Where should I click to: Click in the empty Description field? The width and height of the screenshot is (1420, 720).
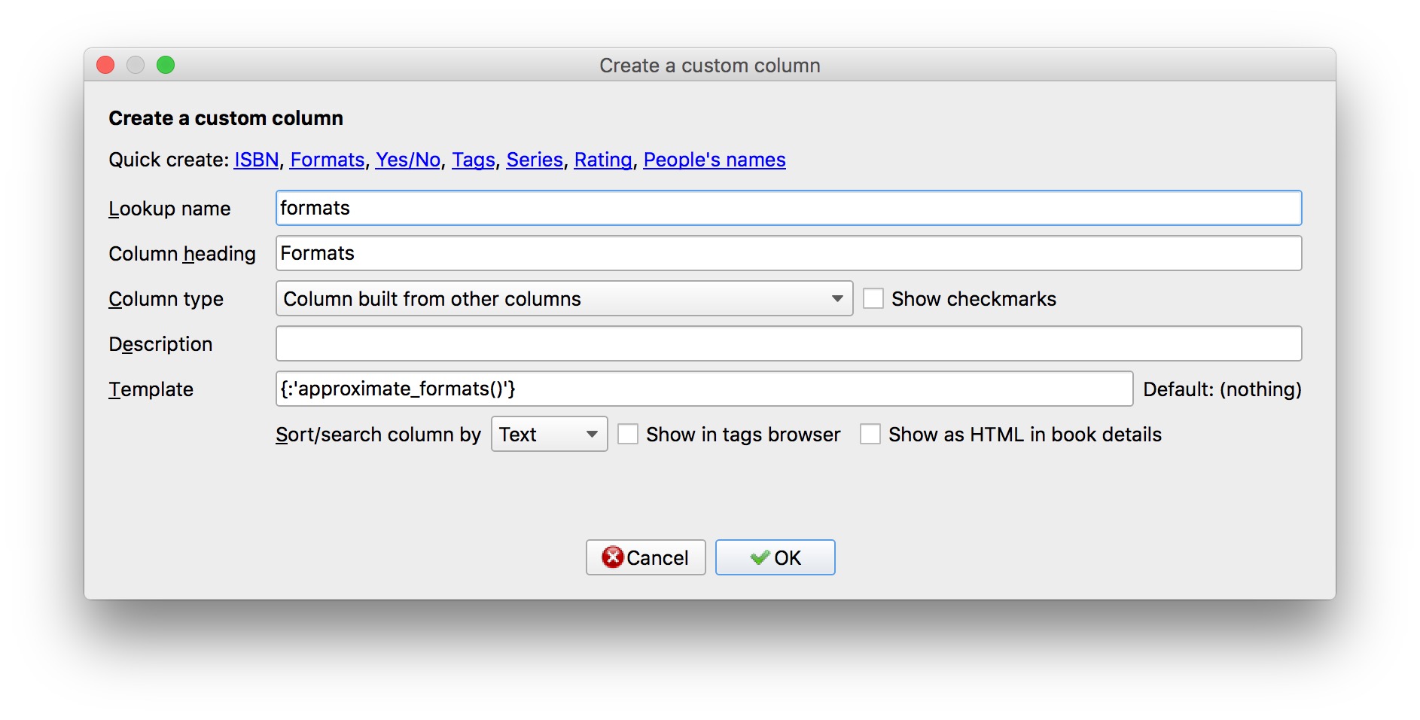(788, 344)
